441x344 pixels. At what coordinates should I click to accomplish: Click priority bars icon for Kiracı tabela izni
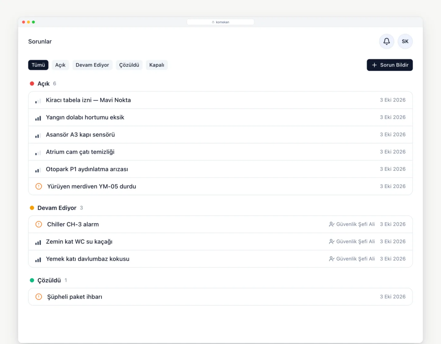pos(38,101)
